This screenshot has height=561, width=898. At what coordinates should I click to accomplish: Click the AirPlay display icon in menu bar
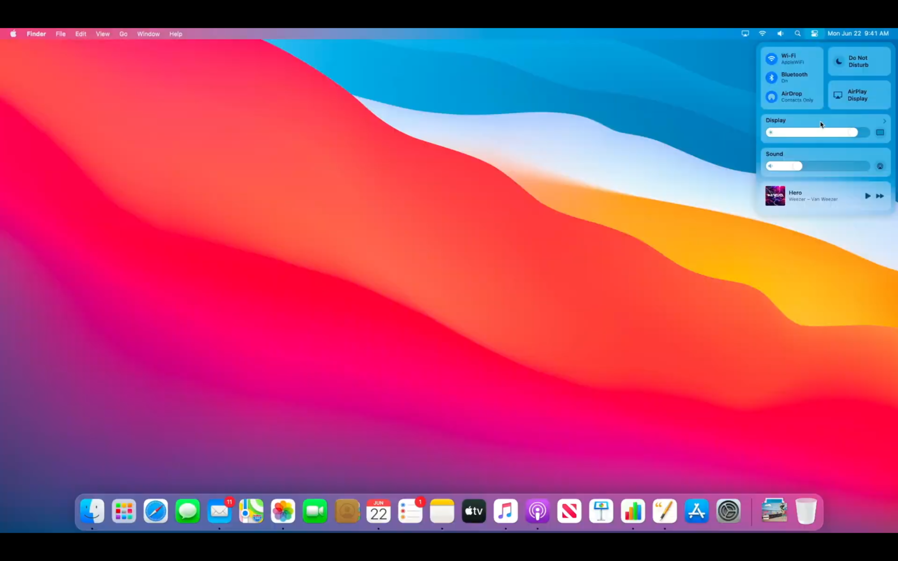coord(745,34)
